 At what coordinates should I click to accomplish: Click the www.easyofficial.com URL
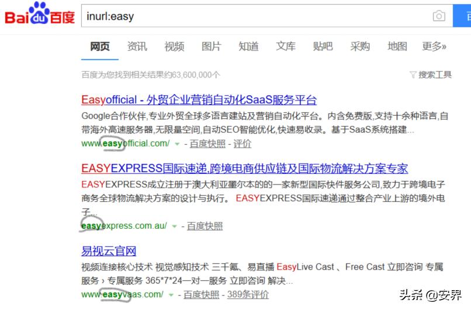coord(126,144)
